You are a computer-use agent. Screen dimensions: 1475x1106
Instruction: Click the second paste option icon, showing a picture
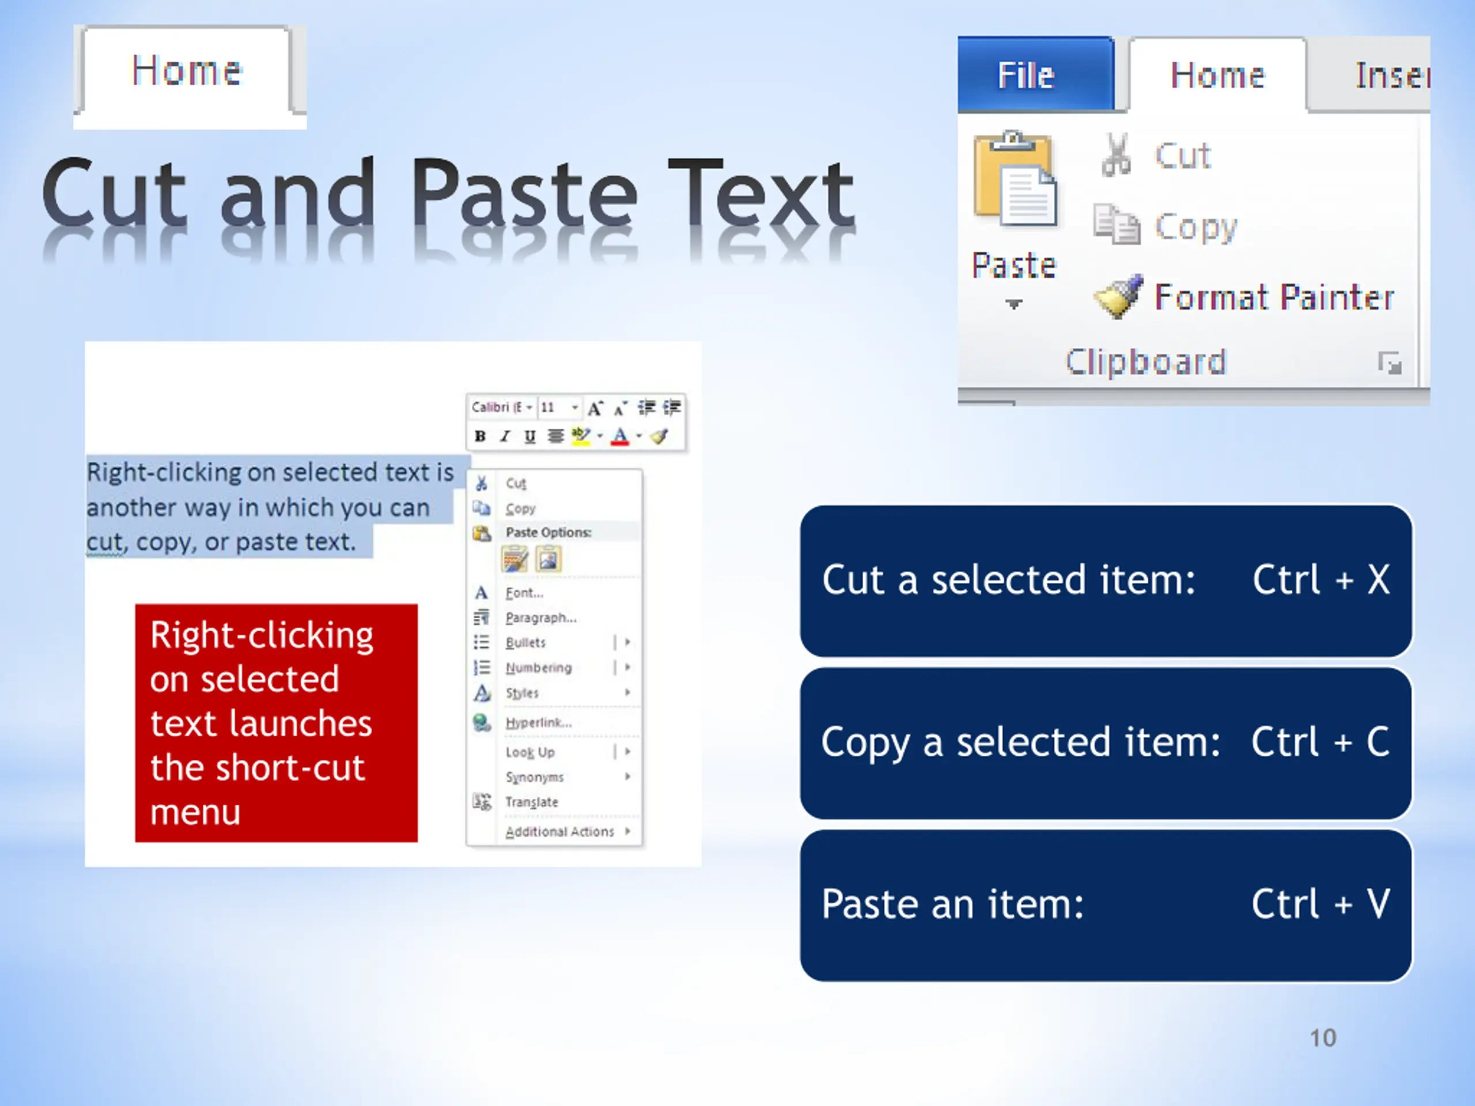[549, 559]
